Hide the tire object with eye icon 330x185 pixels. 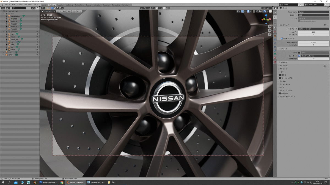point(37,47)
